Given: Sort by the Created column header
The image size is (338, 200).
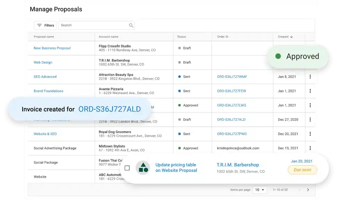Looking at the screenshot, I should click(285, 37).
